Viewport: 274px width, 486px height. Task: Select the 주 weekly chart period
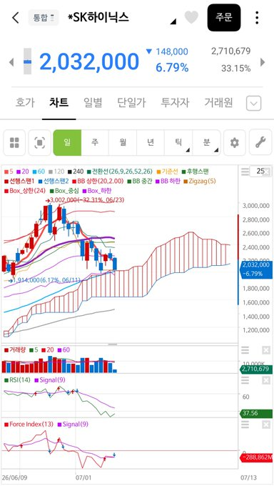click(x=95, y=142)
